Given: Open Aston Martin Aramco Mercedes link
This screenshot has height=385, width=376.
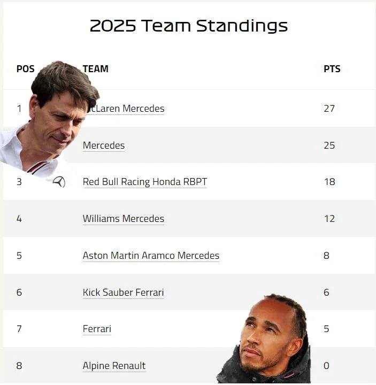Looking at the screenshot, I should (x=151, y=256).
